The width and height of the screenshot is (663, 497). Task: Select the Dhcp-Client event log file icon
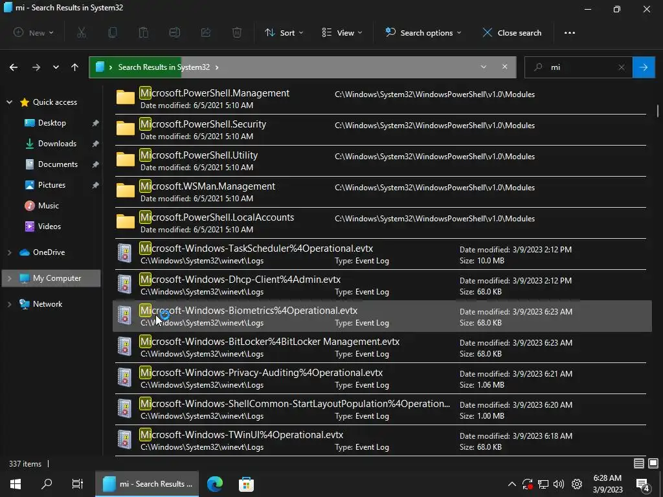[x=125, y=285]
